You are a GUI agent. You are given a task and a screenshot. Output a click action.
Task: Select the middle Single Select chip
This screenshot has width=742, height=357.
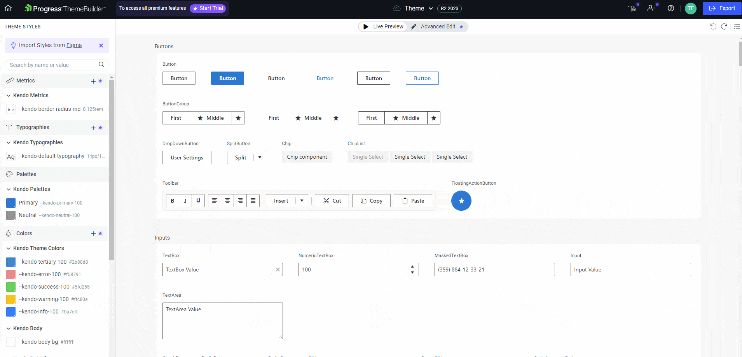[x=410, y=157]
